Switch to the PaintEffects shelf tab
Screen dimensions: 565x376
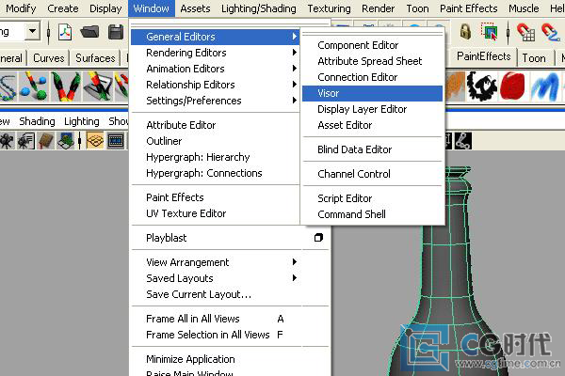(483, 56)
